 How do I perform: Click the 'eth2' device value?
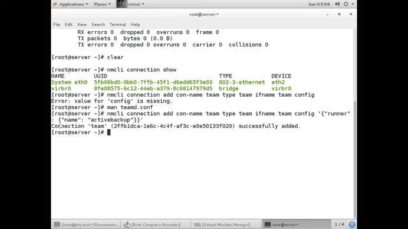[x=278, y=82]
